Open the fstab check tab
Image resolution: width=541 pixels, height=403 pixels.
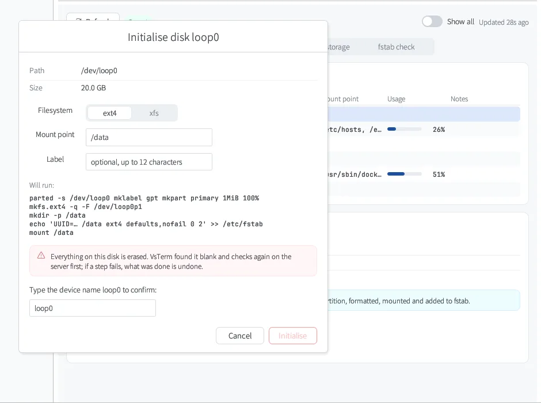click(396, 47)
